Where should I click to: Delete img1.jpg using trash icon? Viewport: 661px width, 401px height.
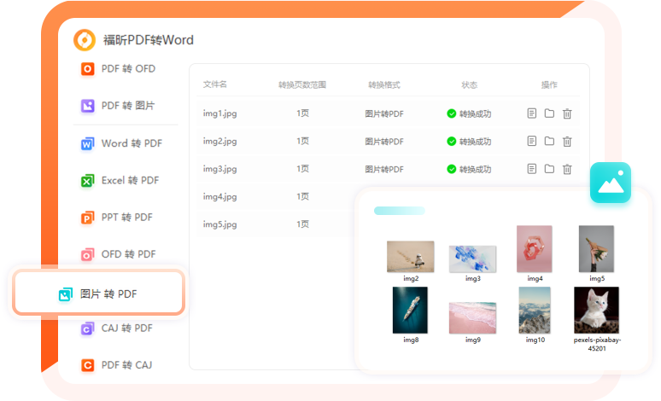pyautogui.click(x=567, y=113)
